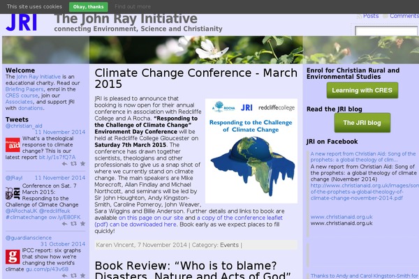Retweet the guardianscience tweet
Viewport: 419px width, 279px height.
(73, 276)
